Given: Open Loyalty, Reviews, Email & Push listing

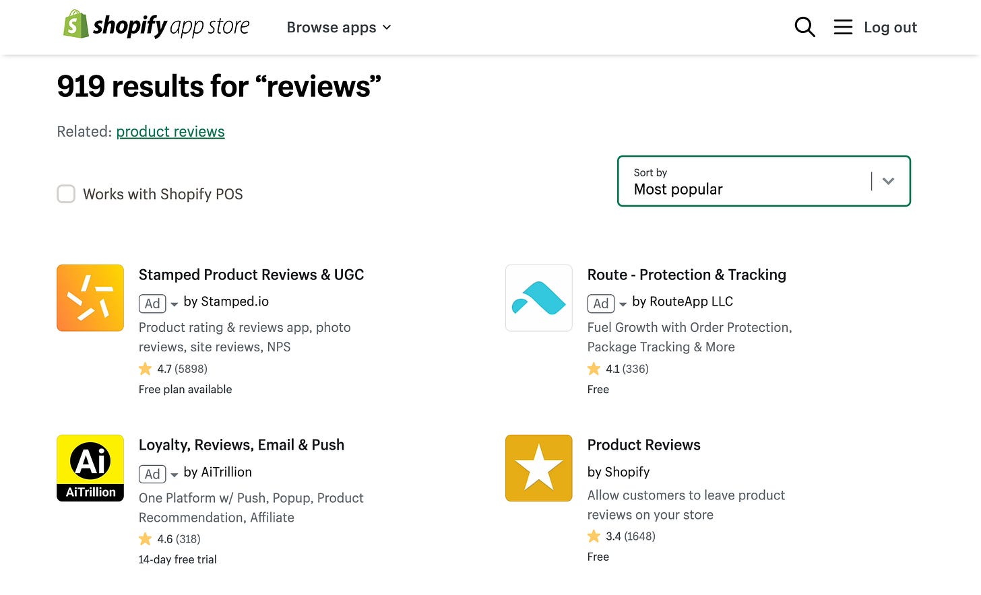Looking at the screenshot, I should pos(241,445).
